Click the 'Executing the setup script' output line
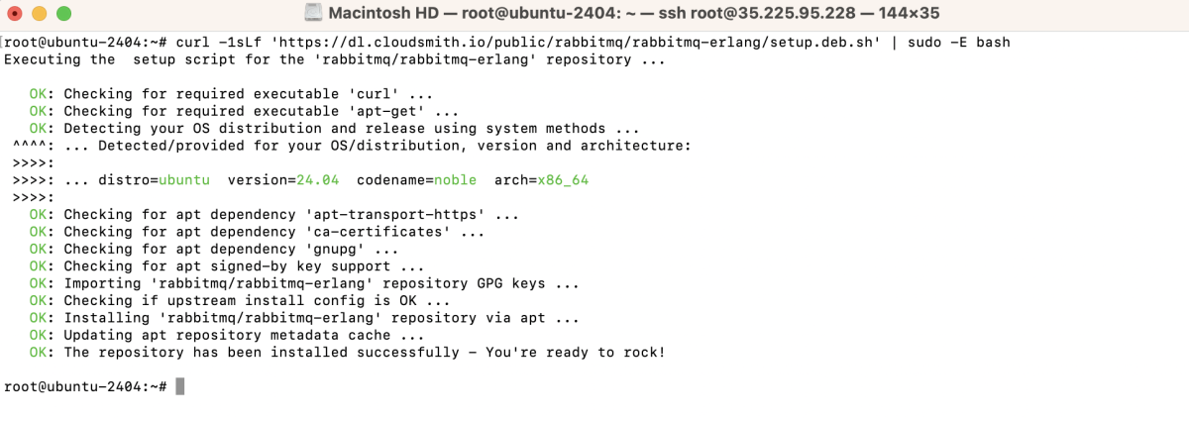 click(335, 59)
